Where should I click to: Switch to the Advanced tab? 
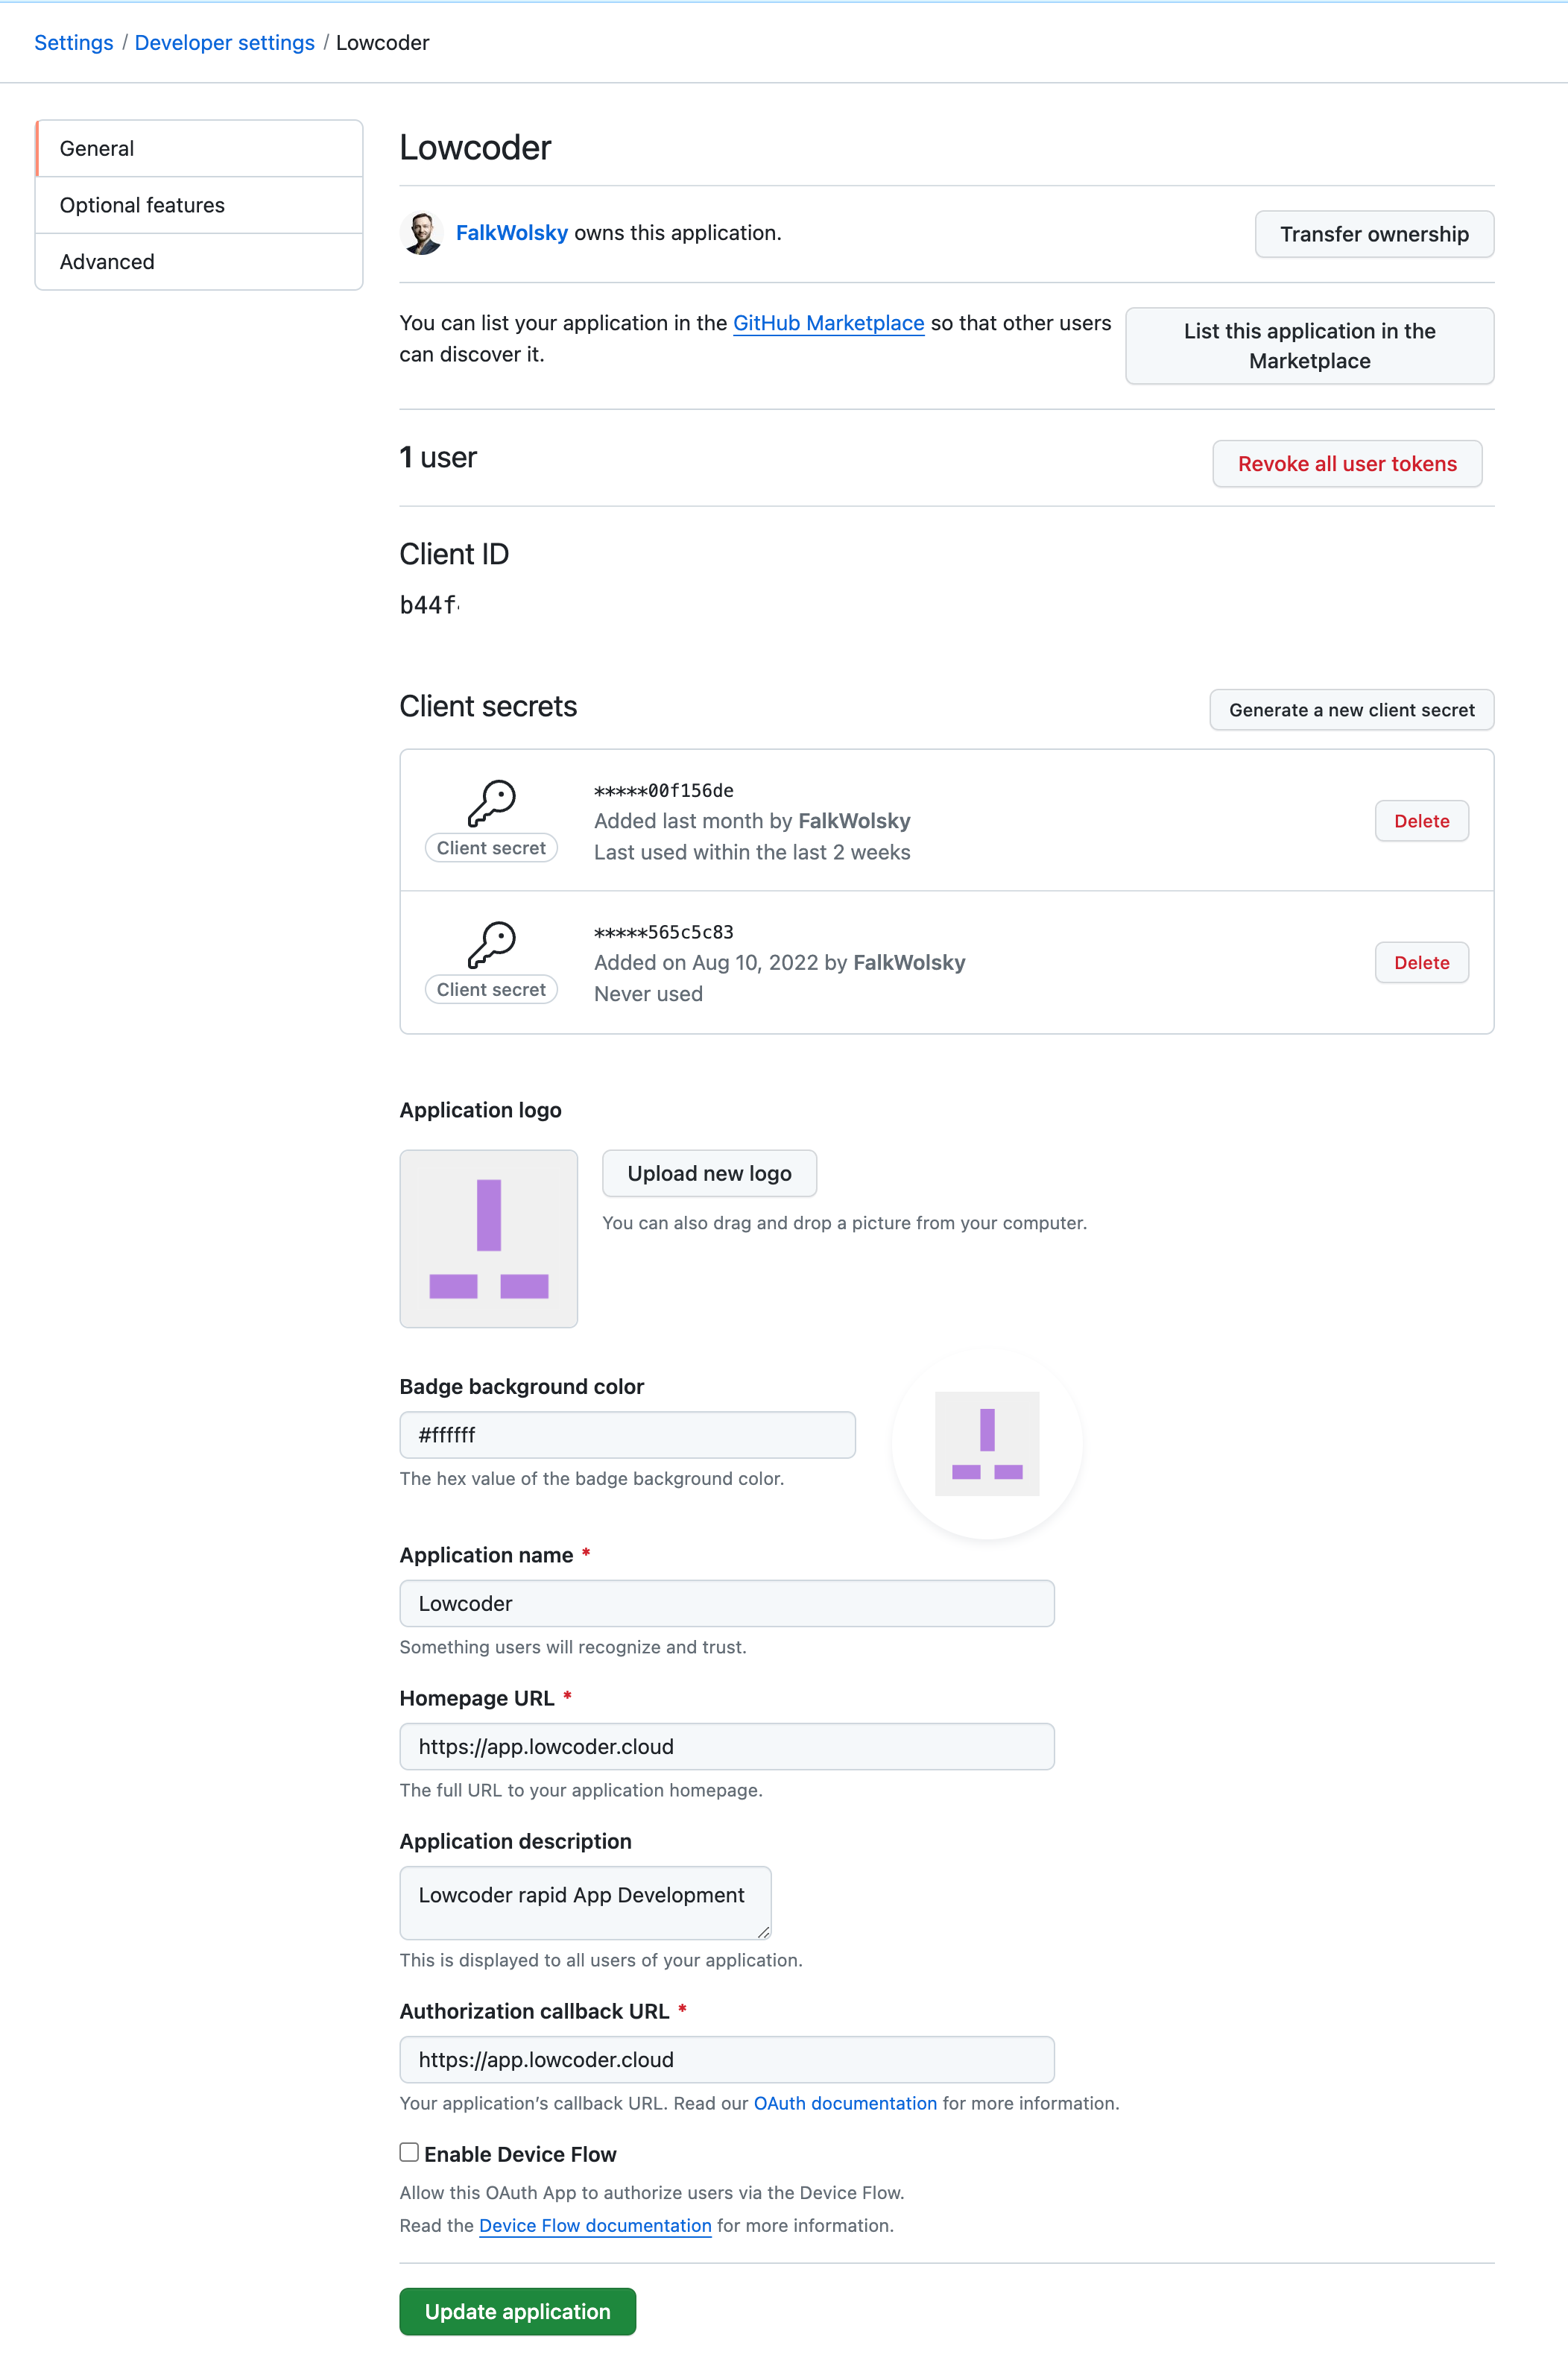(199, 262)
